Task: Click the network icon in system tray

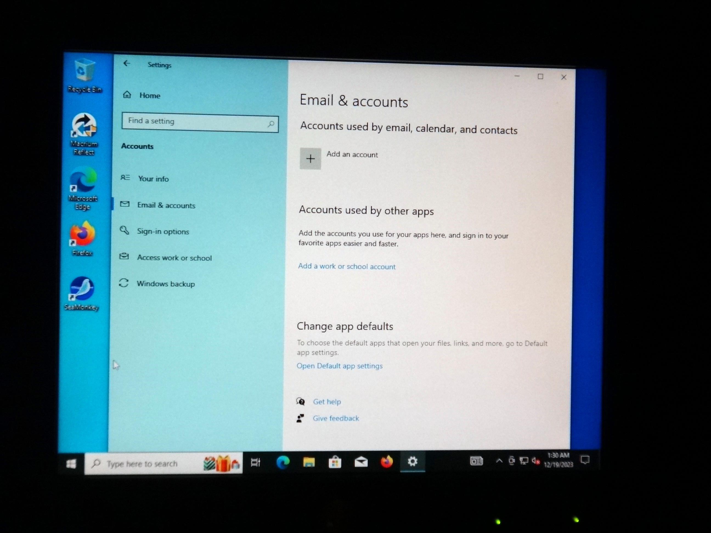Action: 524,461
